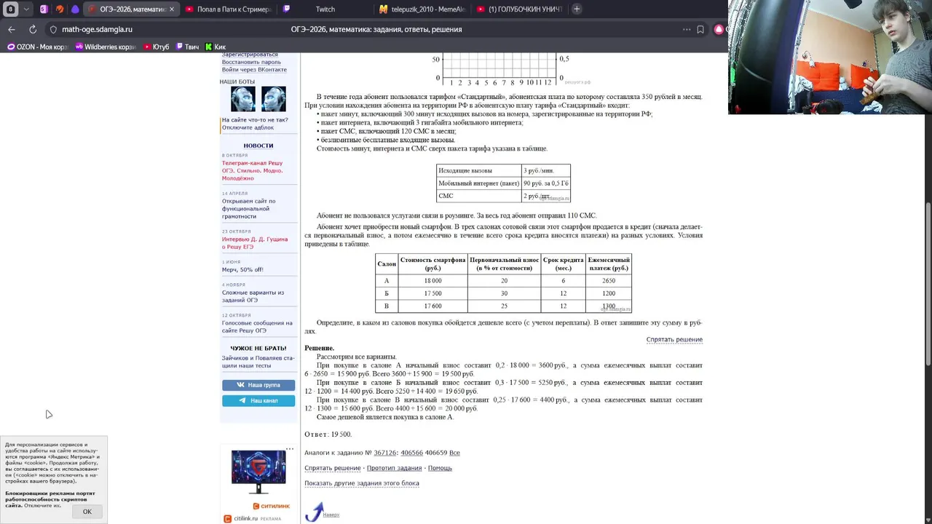Click the right bot robot image
Viewport: 932px width, 524px height.
coord(274,99)
